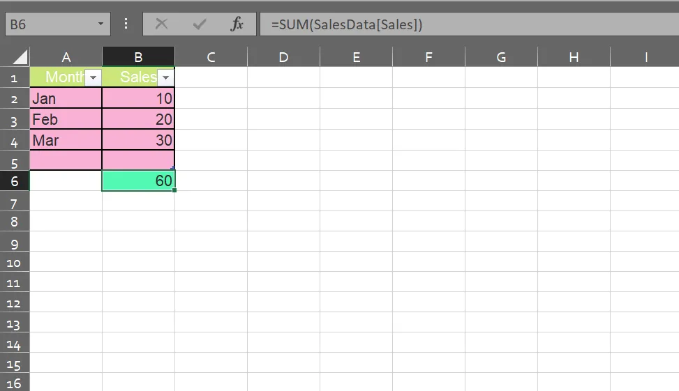Select column H header
The image size is (679, 391).
tap(574, 56)
